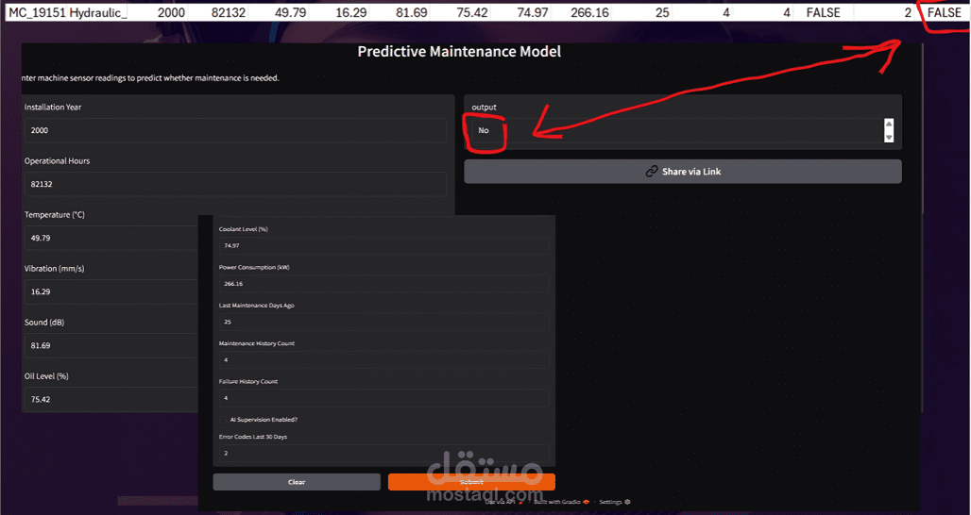Select the Vibration (mm/s) input field
Viewport: 971px width, 515px height.
click(111, 291)
